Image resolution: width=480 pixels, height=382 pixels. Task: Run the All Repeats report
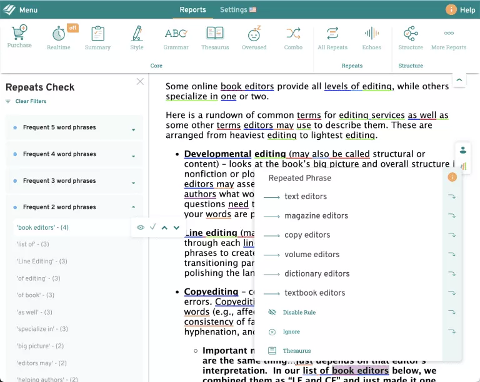click(x=332, y=38)
